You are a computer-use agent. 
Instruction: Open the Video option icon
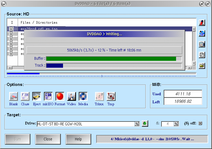click(72, 96)
